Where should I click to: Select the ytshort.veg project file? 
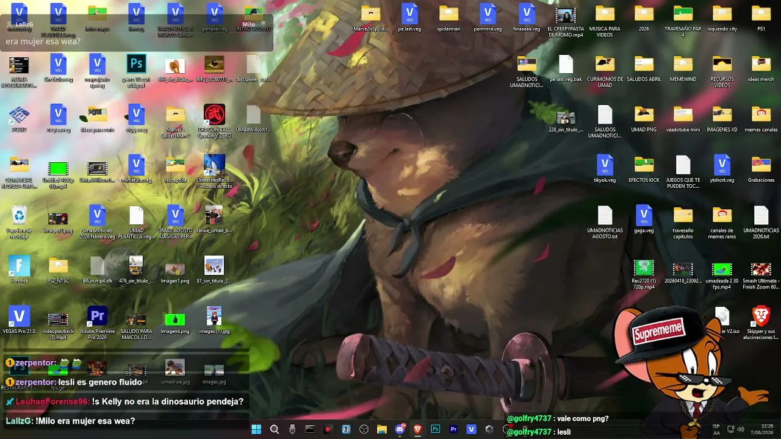(x=722, y=169)
